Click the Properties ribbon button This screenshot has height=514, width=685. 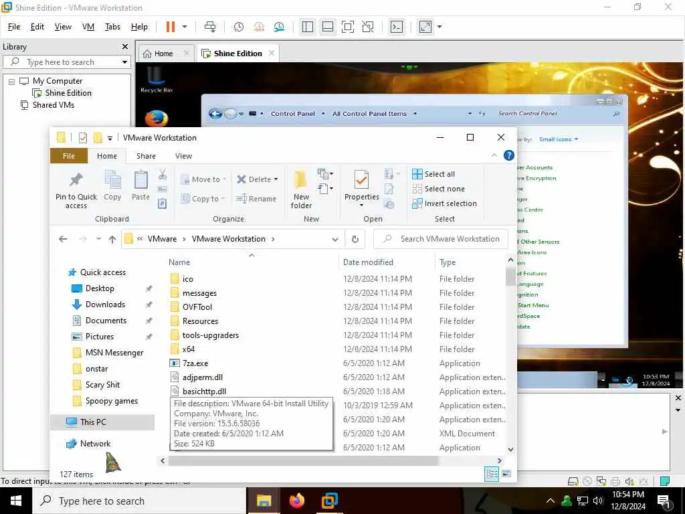(362, 189)
